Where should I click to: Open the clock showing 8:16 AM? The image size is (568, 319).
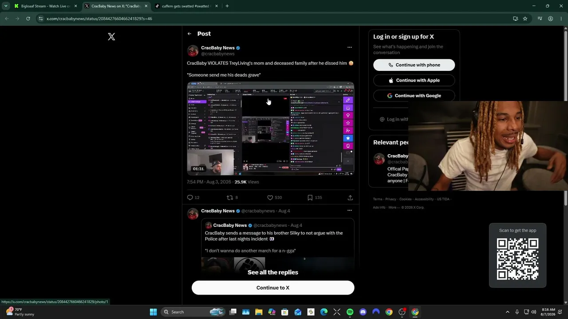548,312
